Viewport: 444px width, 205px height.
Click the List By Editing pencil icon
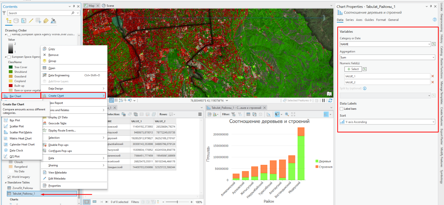pos(31,21)
